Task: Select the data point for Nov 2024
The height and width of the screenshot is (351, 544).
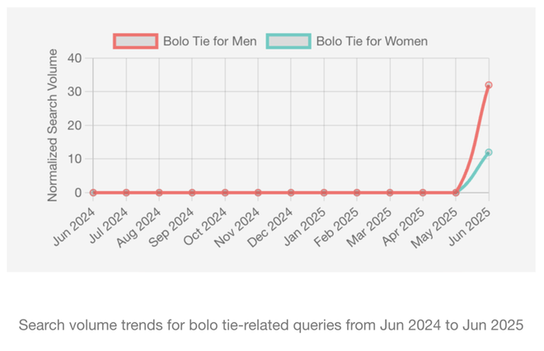Action: click(x=258, y=193)
